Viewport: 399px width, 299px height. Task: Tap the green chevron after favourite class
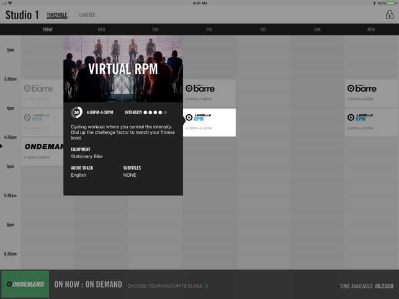(207, 286)
